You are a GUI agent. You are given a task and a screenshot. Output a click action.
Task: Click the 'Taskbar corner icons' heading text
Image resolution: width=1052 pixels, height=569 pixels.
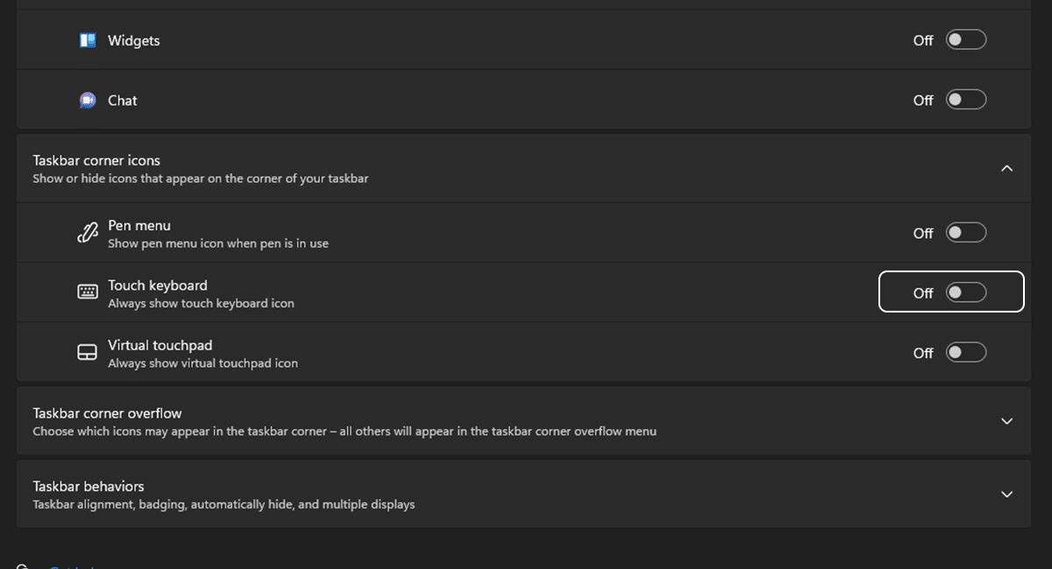(96, 160)
